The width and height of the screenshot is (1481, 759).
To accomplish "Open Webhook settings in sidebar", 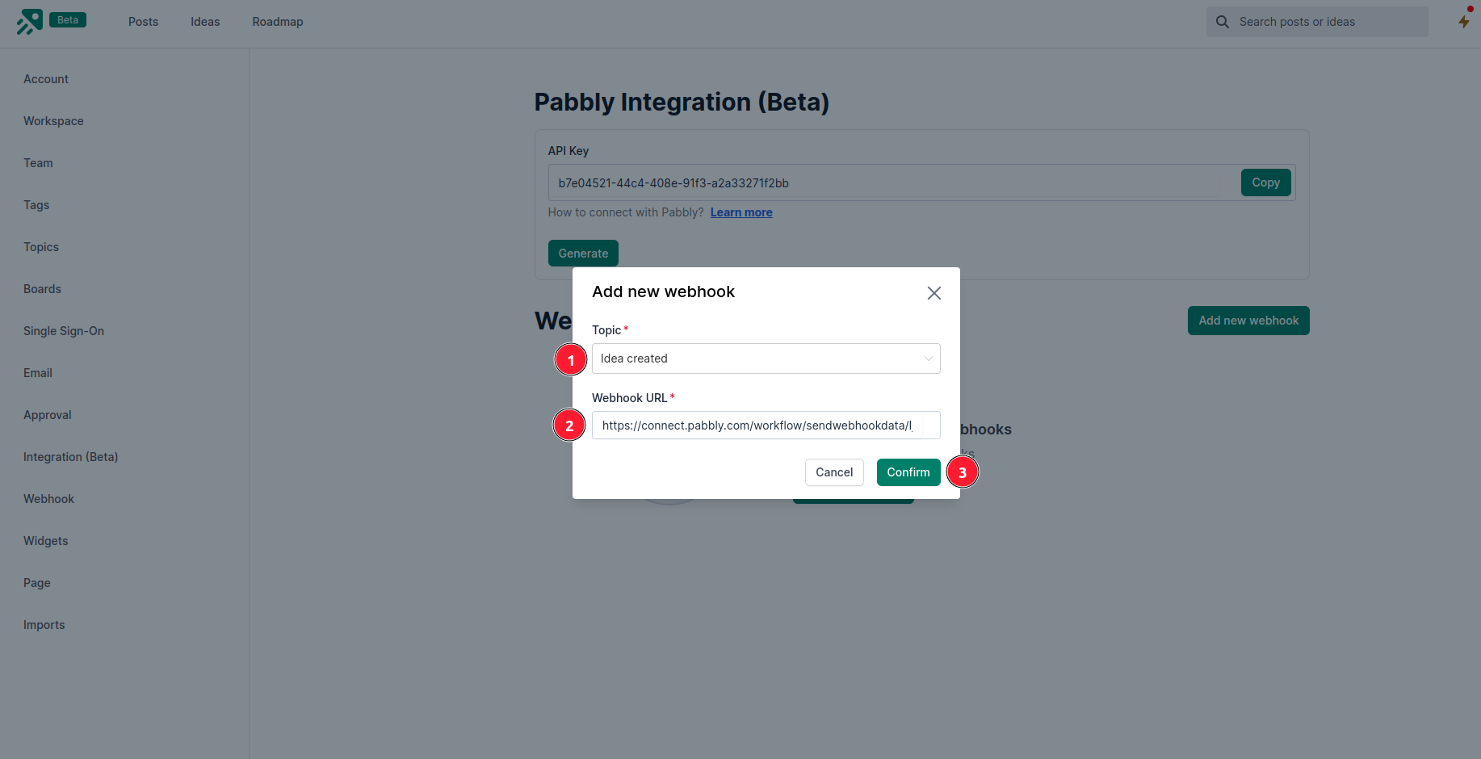I will click(x=48, y=499).
